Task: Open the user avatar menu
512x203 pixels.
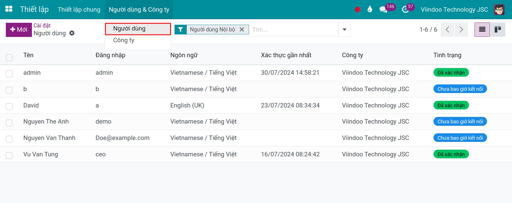Action: [499, 9]
